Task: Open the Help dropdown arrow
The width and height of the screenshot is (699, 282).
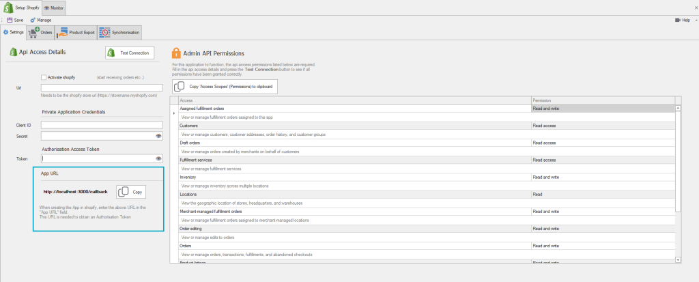Action: point(696,20)
